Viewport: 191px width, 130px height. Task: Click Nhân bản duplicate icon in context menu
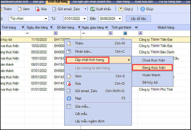click(68, 52)
